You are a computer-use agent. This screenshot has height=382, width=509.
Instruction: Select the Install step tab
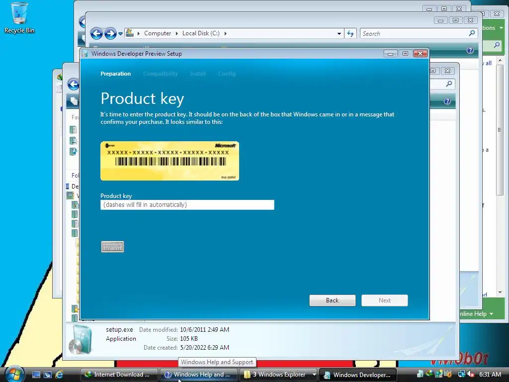pyautogui.click(x=198, y=74)
